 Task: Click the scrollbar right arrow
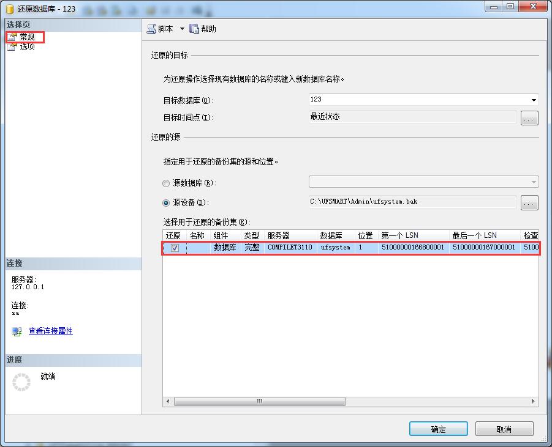tap(534, 401)
